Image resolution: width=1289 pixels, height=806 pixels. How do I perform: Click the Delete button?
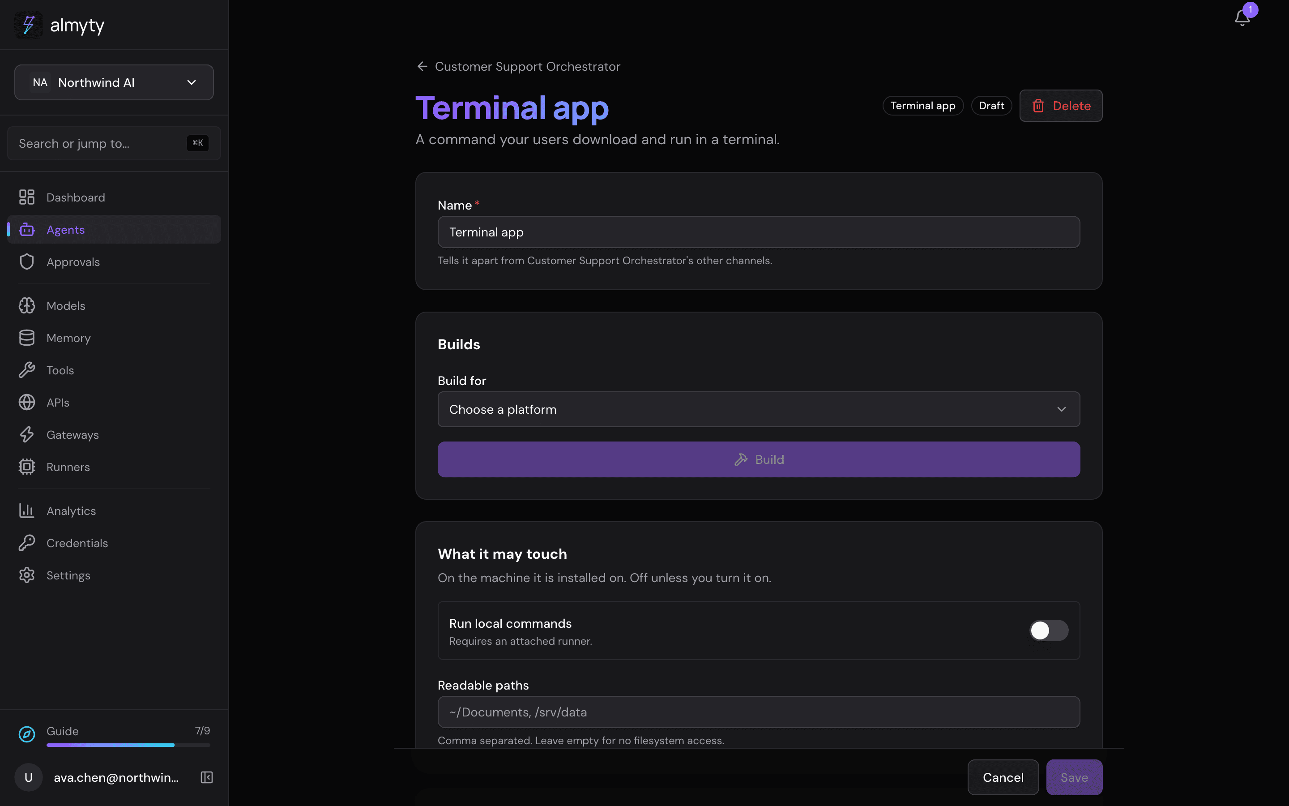pos(1060,106)
